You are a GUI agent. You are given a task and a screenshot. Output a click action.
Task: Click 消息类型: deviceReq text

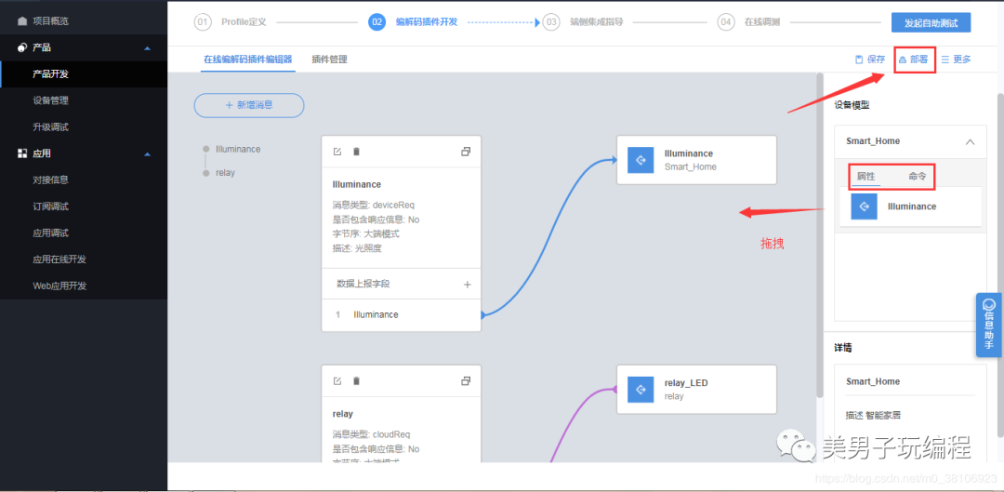(372, 205)
